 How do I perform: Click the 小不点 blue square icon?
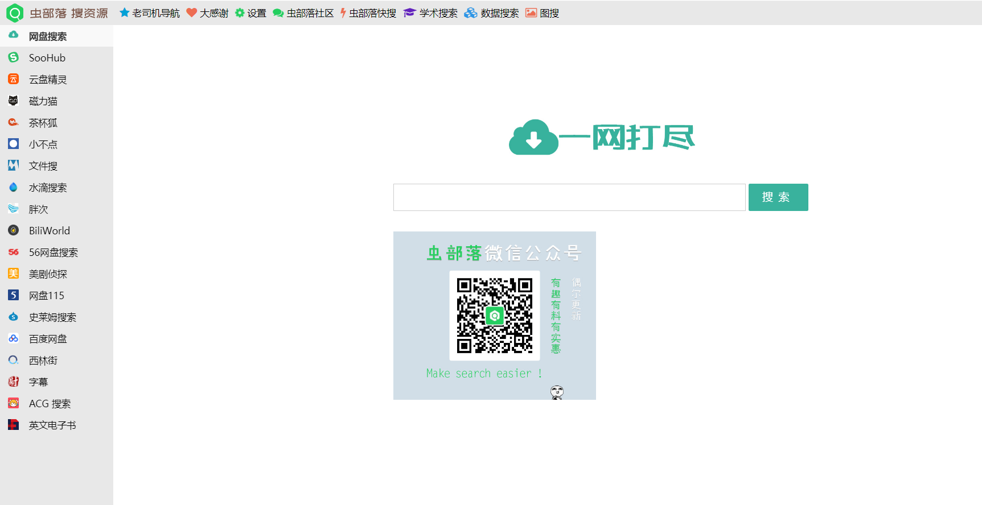tap(14, 144)
